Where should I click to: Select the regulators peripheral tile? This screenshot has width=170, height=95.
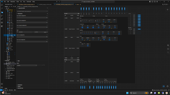[88, 39]
